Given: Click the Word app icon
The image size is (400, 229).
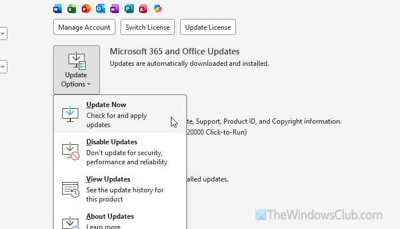Looking at the screenshot, I should [x=57, y=9].
